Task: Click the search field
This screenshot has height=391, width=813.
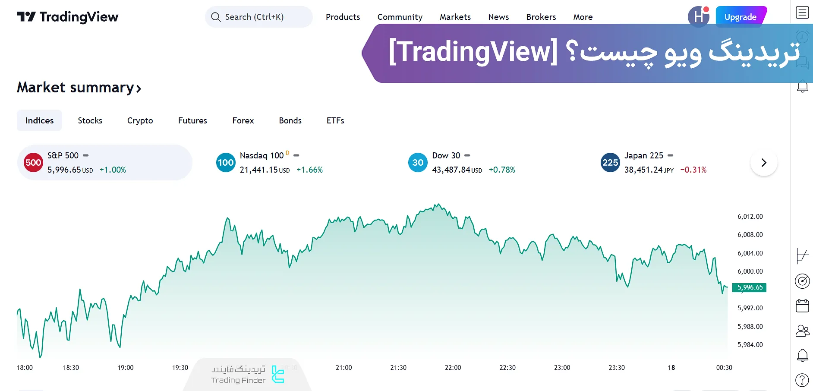Action: [258, 17]
